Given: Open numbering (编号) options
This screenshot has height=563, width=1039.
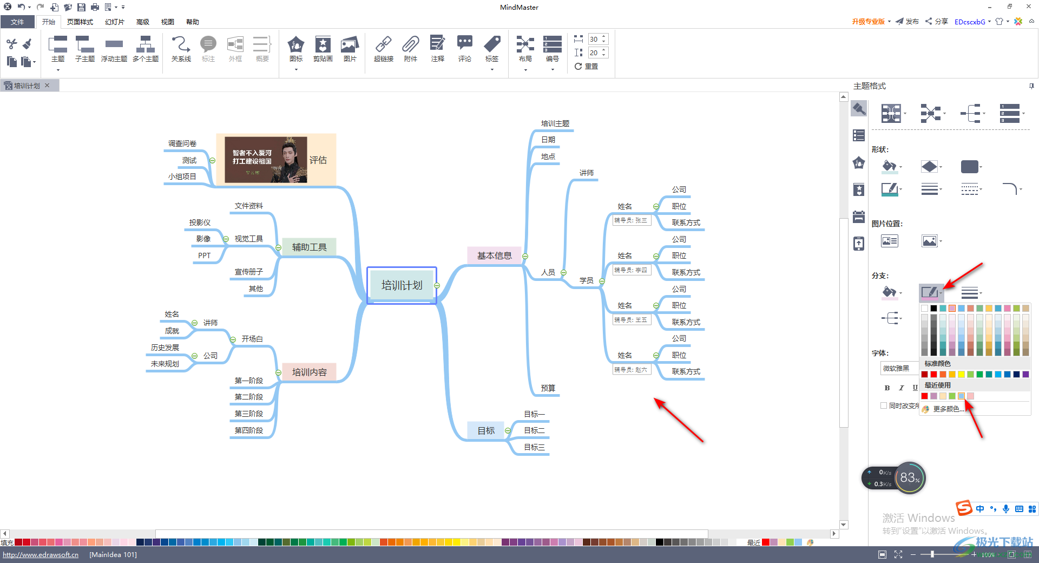Looking at the screenshot, I should (x=552, y=49).
